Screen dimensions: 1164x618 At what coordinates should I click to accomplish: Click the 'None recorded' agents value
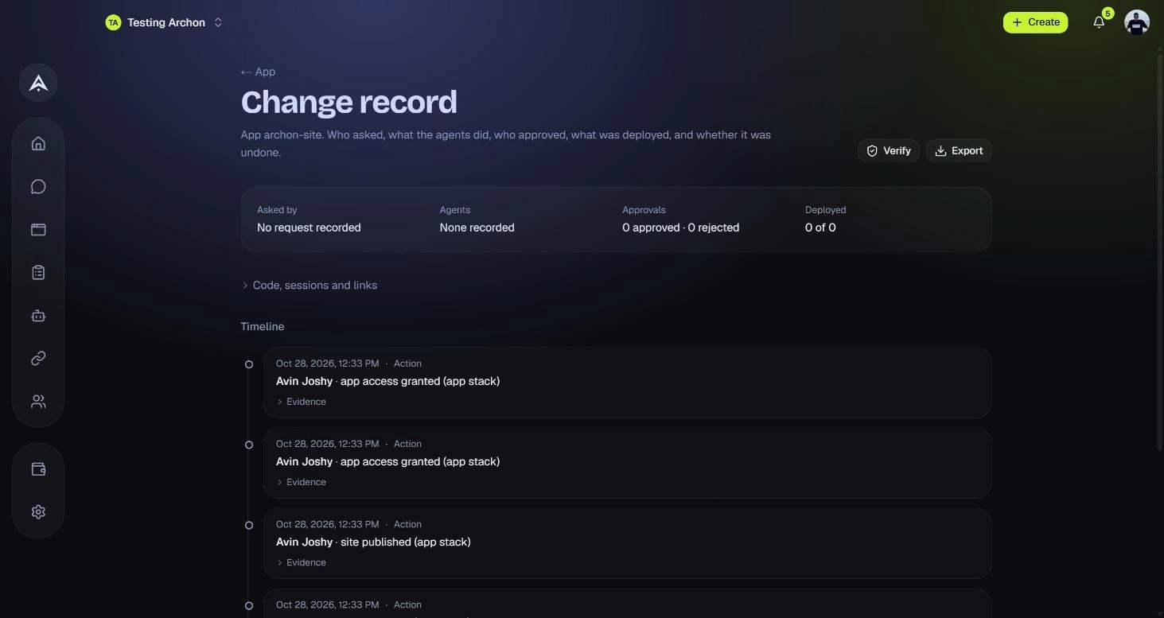click(477, 227)
